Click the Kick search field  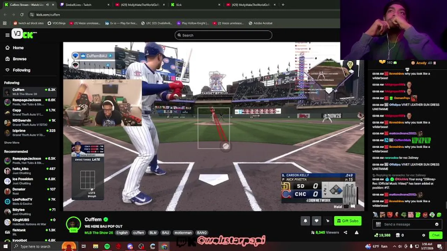[223, 35]
